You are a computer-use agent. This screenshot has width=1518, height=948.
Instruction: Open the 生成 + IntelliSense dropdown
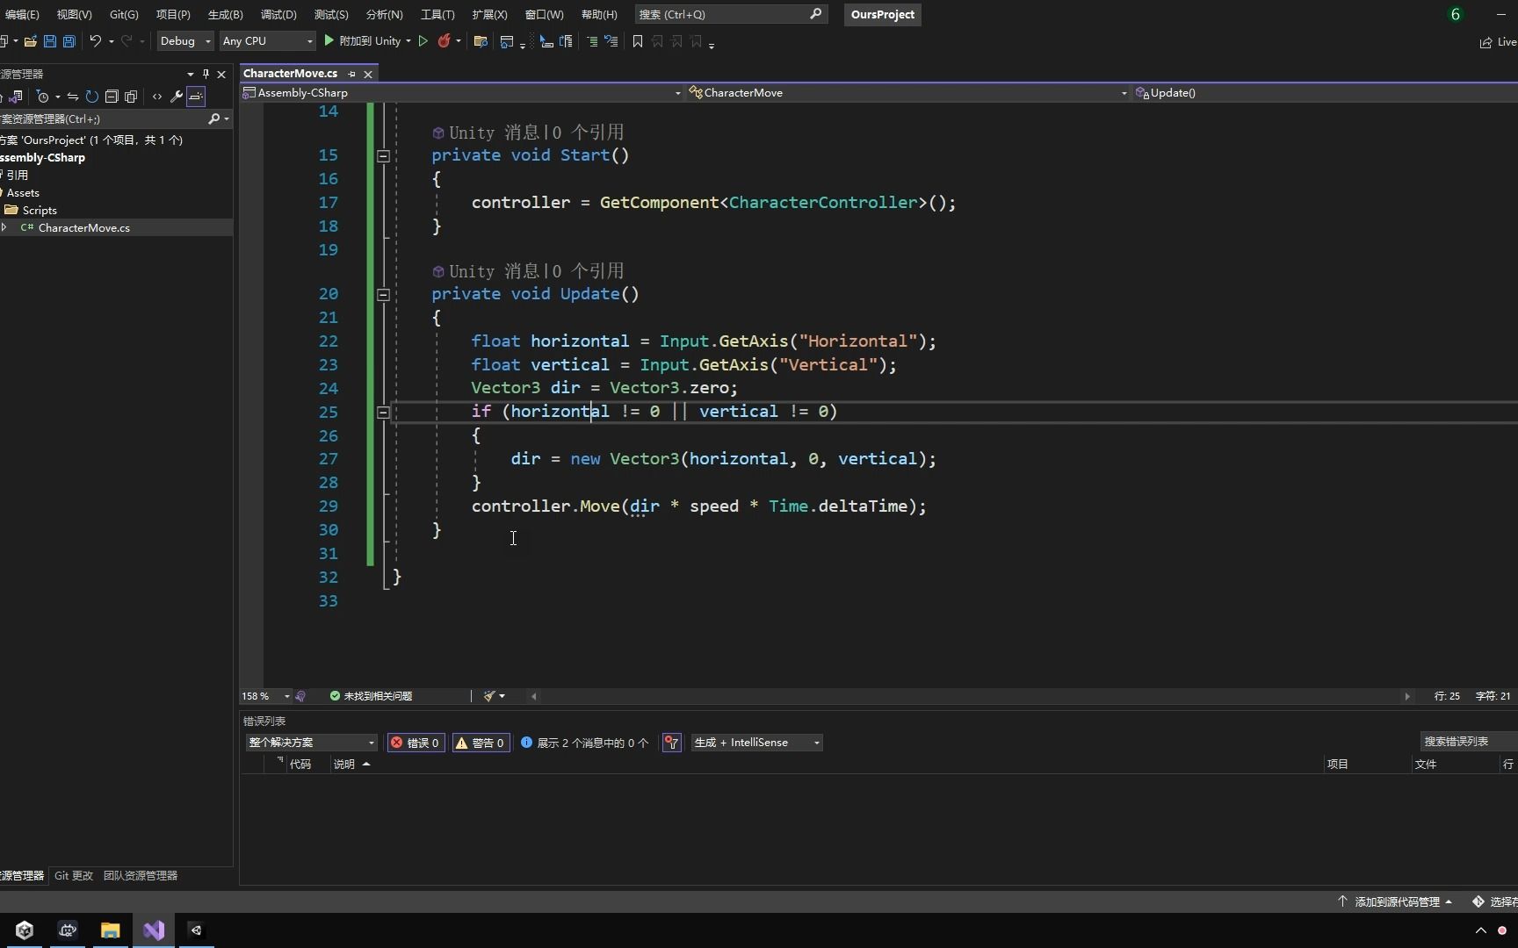click(x=755, y=743)
